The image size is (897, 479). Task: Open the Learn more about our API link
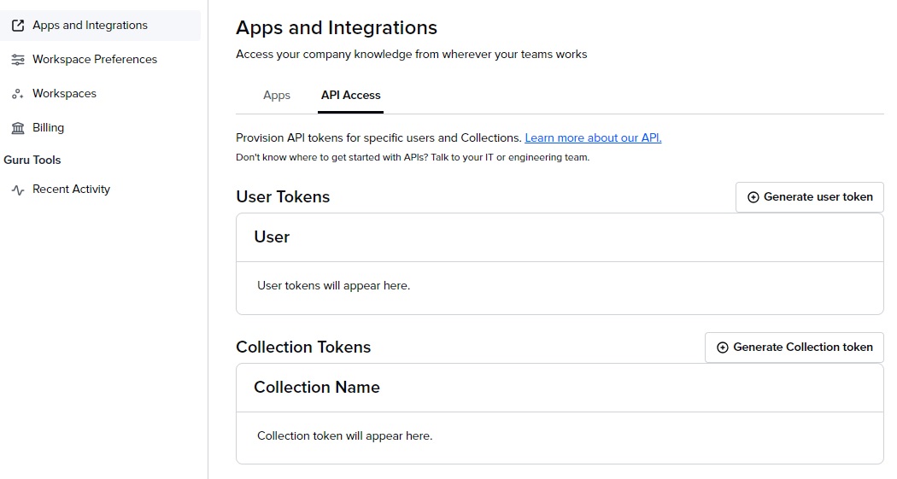click(x=593, y=137)
